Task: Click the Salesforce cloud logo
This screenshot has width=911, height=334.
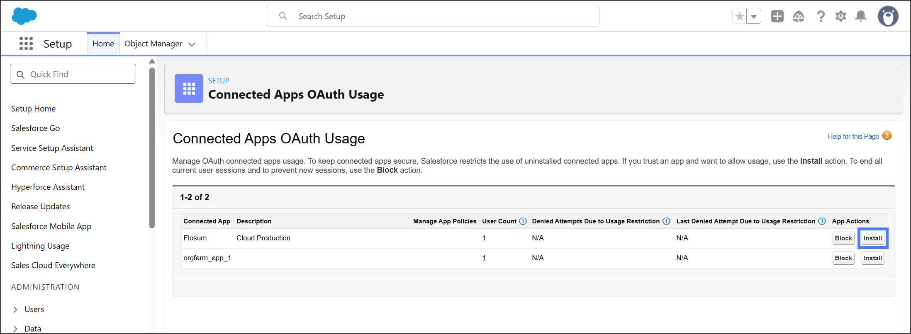Action: (x=24, y=16)
